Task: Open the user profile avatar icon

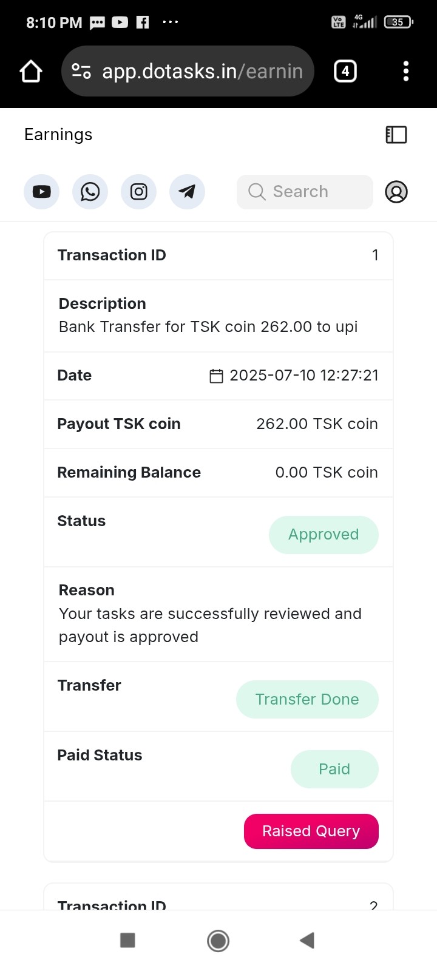Action: tap(396, 192)
